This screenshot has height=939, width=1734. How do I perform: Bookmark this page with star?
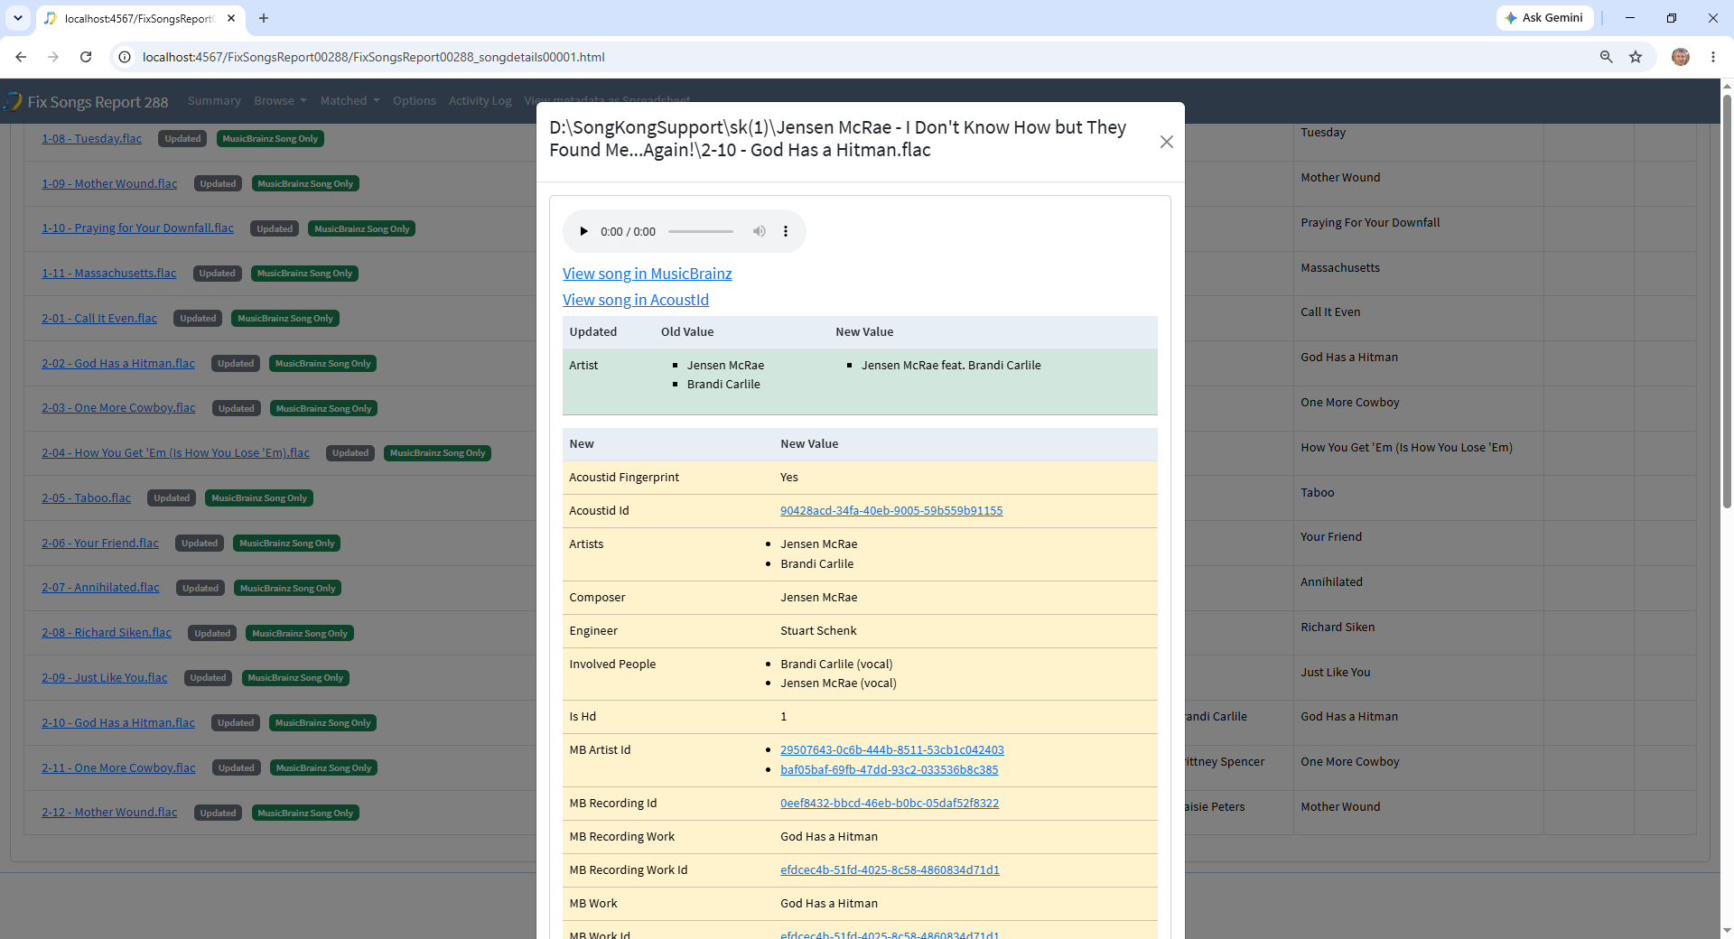click(1636, 57)
